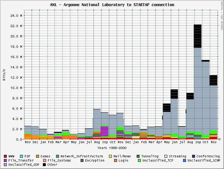
Task: Click the '20.0 M' y-axis value
Action: point(16,36)
